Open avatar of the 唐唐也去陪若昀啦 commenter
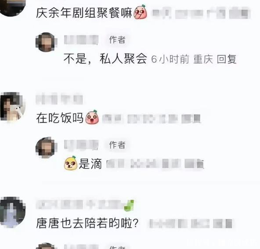The width and height of the screenshot is (260, 249). (13, 212)
